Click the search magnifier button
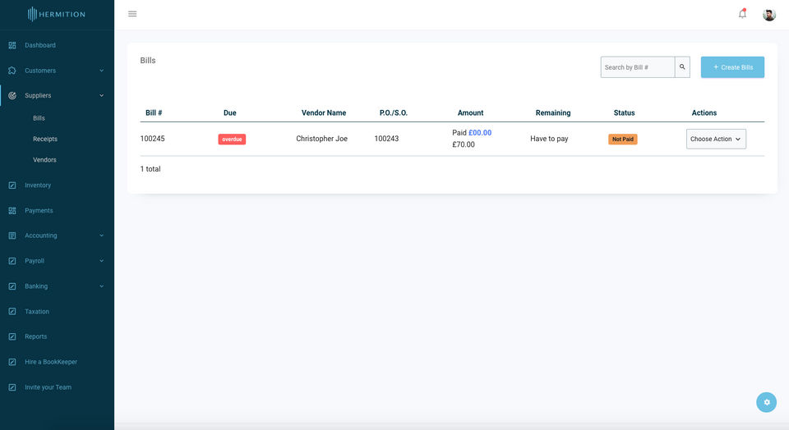Viewport: 789px width, 430px height. tap(682, 66)
